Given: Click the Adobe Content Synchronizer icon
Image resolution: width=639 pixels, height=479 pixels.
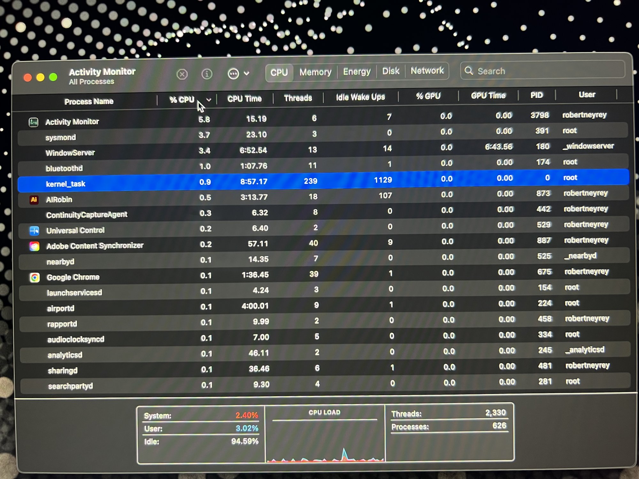Looking at the screenshot, I should click(35, 246).
